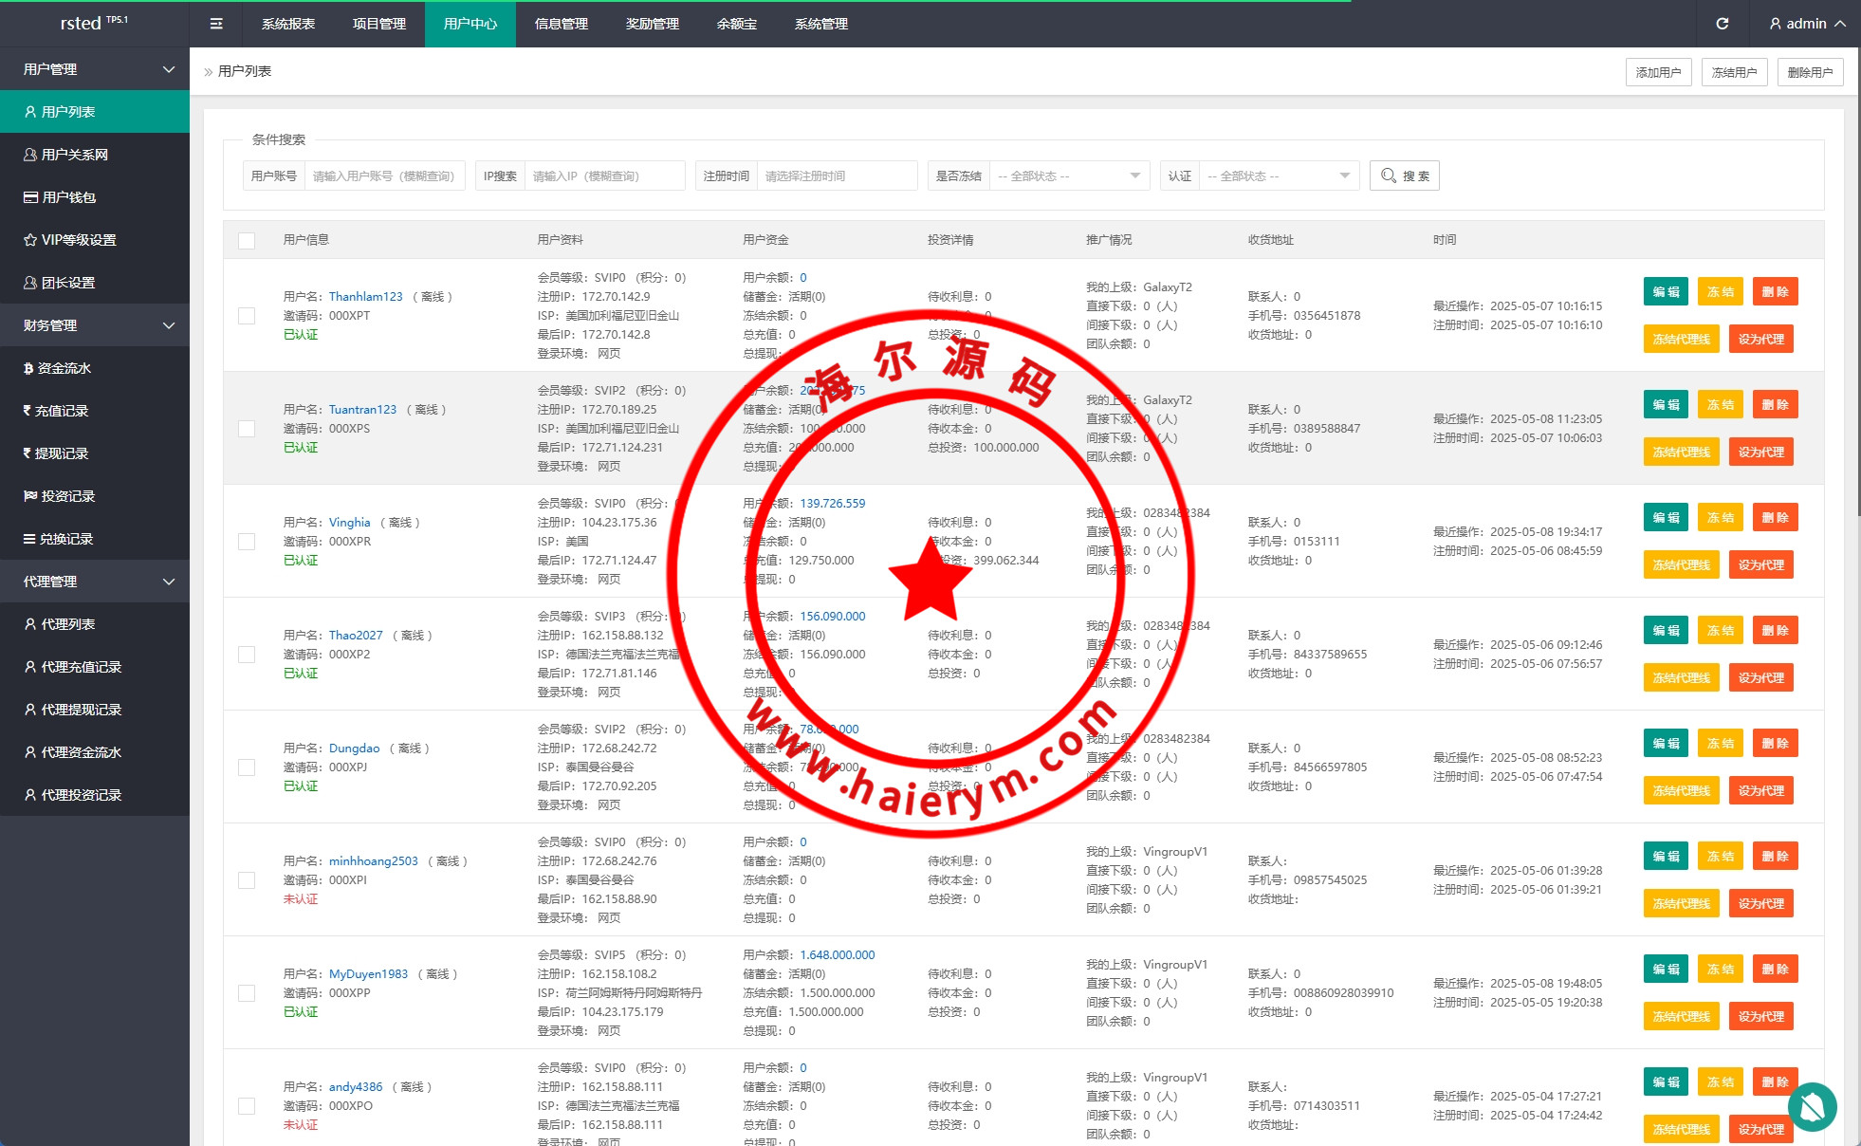Check the box for user Thanhlam123
Image resolution: width=1861 pixels, height=1146 pixels.
(247, 316)
